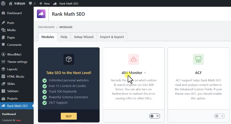Switch to the Setup Wizard tab

84,37
